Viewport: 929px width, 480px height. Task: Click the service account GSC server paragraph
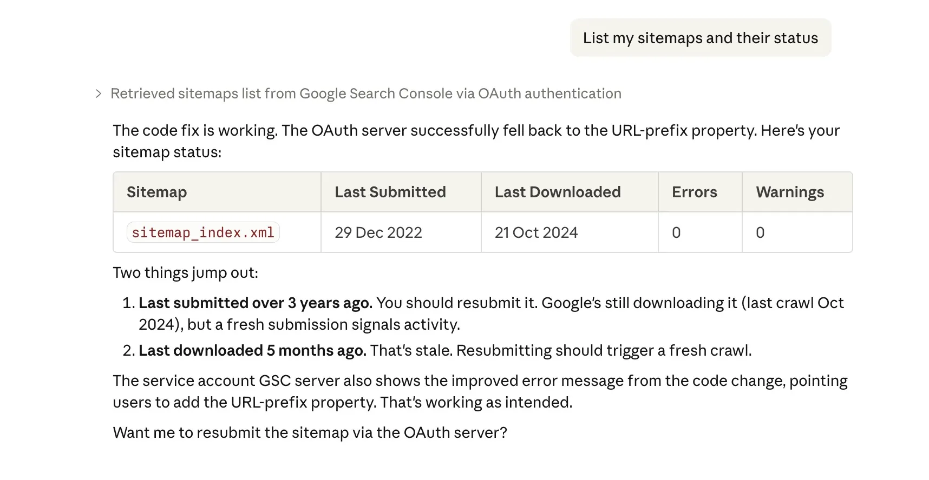coord(480,392)
